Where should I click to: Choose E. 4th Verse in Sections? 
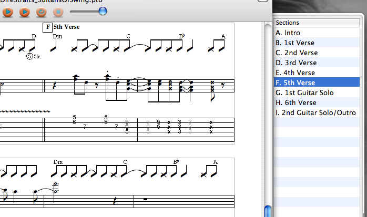pyautogui.click(x=317, y=73)
